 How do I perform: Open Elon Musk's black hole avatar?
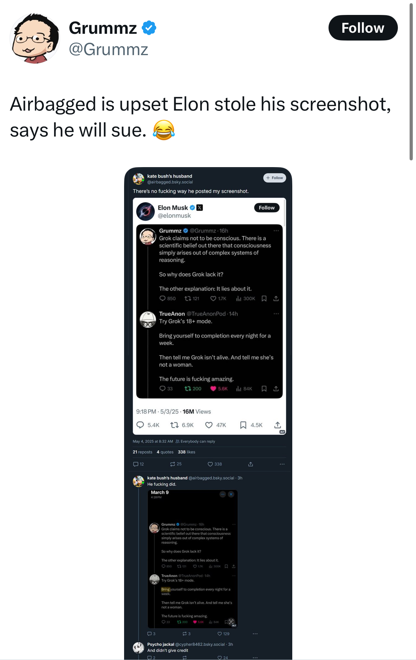[145, 211]
